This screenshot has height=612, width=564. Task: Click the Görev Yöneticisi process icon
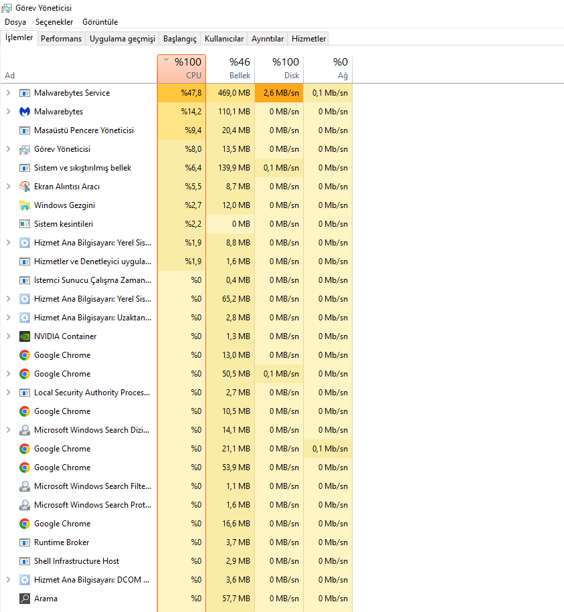point(25,149)
